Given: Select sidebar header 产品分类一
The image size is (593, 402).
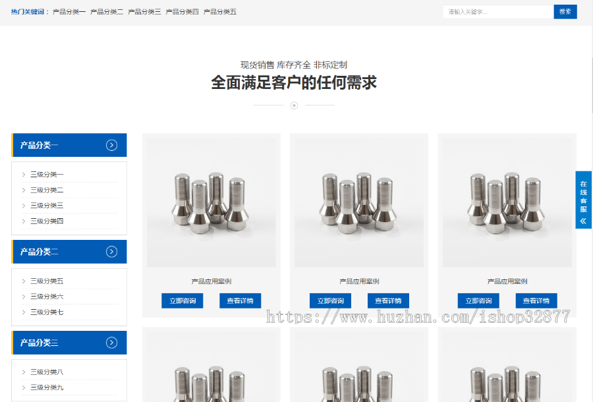Looking at the screenshot, I should tap(69, 145).
